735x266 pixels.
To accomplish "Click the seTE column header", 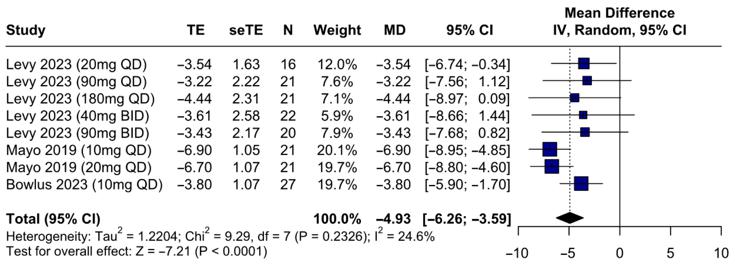I will (246, 30).
